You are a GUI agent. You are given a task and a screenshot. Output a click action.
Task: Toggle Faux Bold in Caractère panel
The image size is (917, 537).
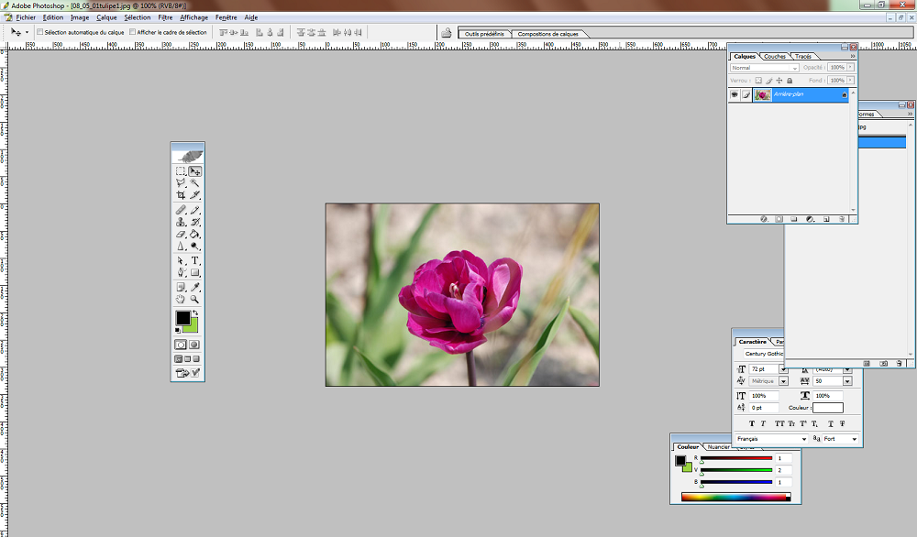pyautogui.click(x=752, y=423)
